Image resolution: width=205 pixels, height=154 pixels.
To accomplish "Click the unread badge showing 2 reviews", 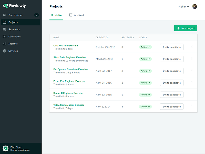I will click(x=36, y=15).
